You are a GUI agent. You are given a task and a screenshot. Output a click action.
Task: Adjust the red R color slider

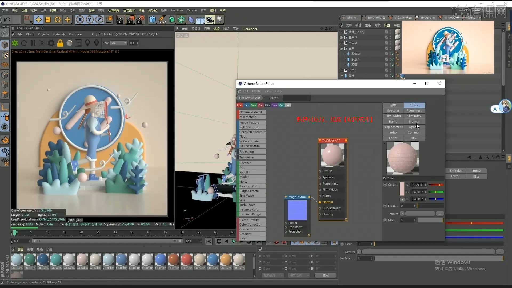pos(436,185)
